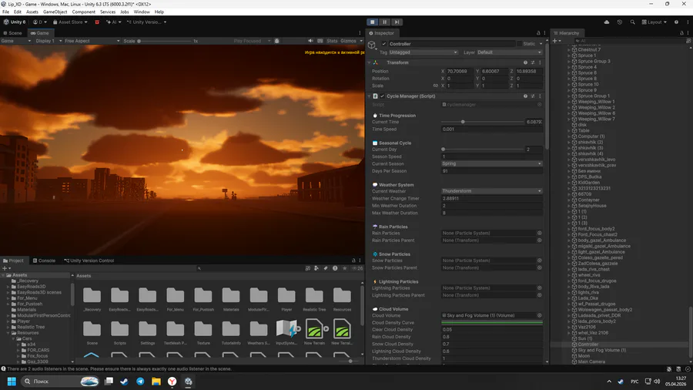The height and width of the screenshot is (390, 693).
Task: Open the GameObject menu
Action: click(55, 12)
